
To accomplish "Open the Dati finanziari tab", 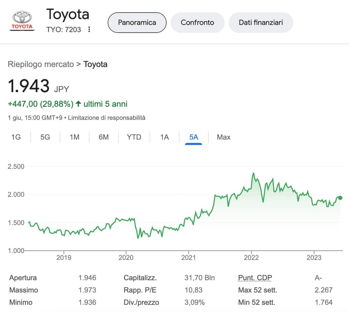I will 261,22.
